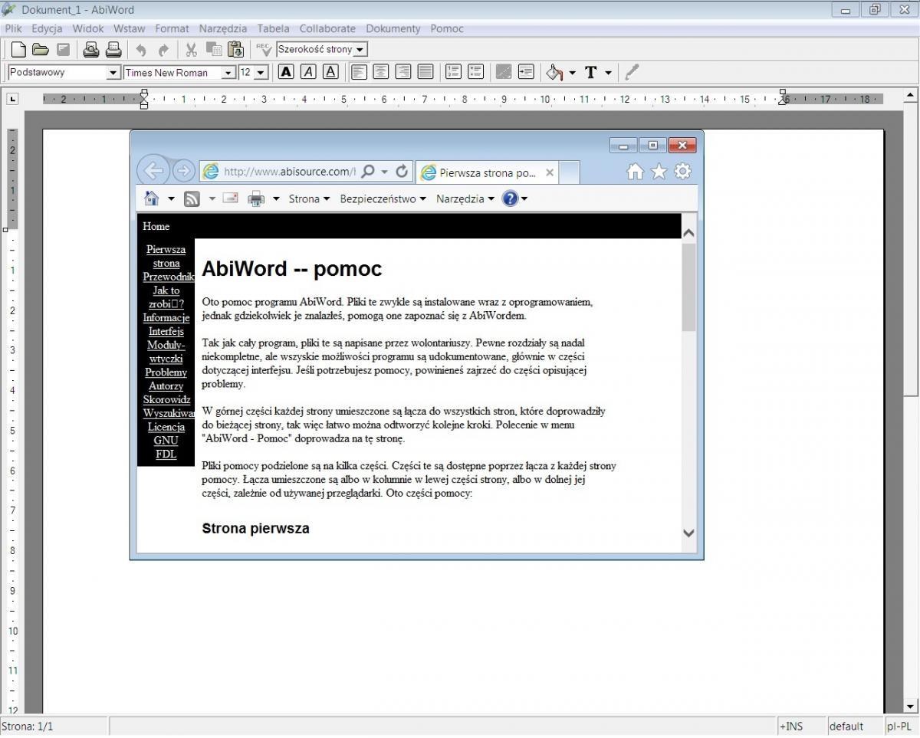Follow the Licencja link in the sidebar
The width and height of the screenshot is (920, 738).
pyautogui.click(x=166, y=426)
